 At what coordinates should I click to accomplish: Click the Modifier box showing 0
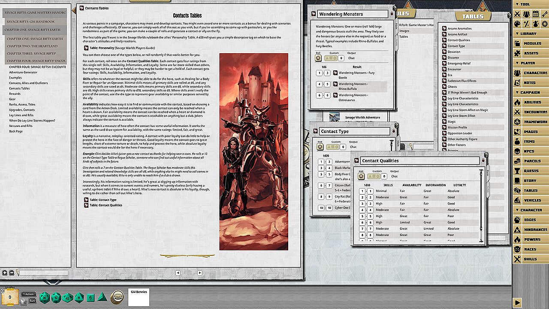pyautogui.click(x=10, y=297)
